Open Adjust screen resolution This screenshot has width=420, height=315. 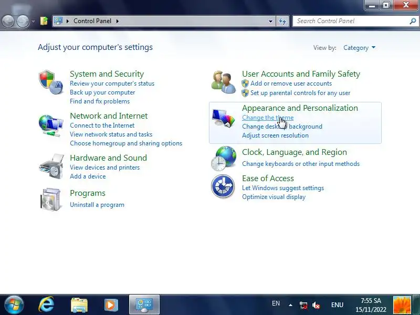(275, 135)
